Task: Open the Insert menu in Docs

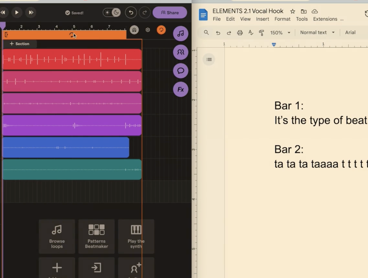Action: [262, 19]
